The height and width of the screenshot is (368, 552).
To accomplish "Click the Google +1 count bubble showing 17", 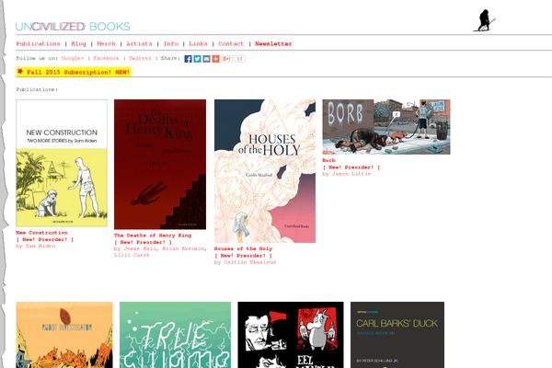I will click(239, 59).
